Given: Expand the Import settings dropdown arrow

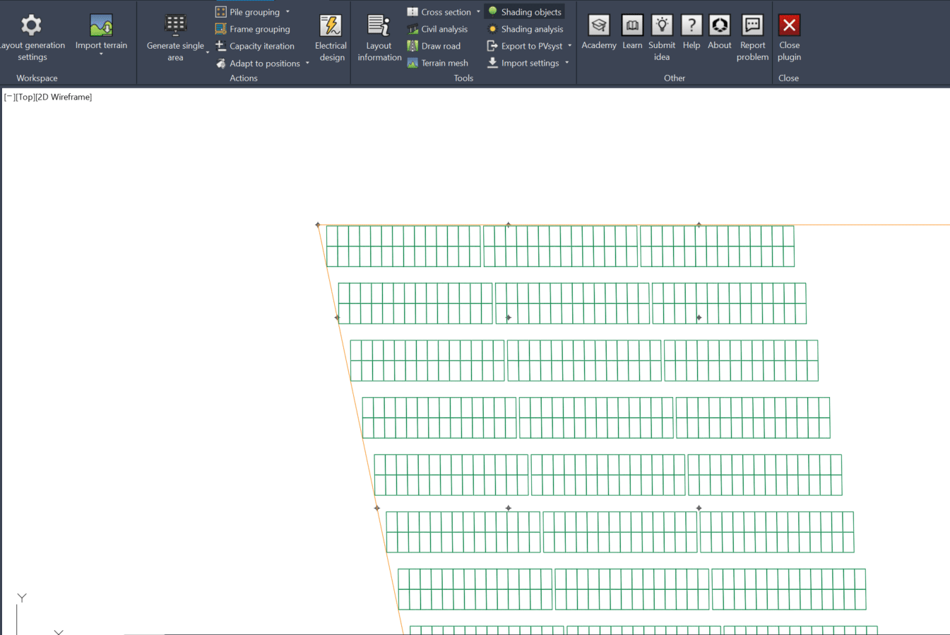Looking at the screenshot, I should coord(567,63).
